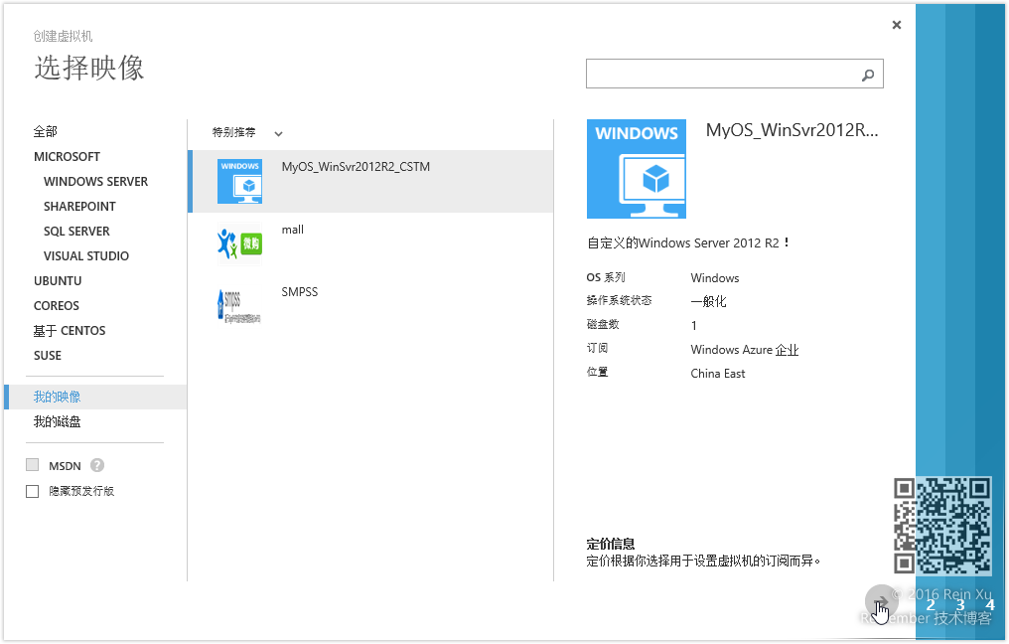The width and height of the screenshot is (1009, 644).
Task: Select the 全部 category
Action: (46, 131)
